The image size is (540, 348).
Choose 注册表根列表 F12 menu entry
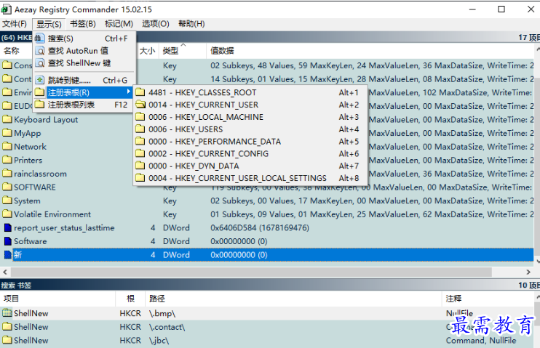click(84, 105)
